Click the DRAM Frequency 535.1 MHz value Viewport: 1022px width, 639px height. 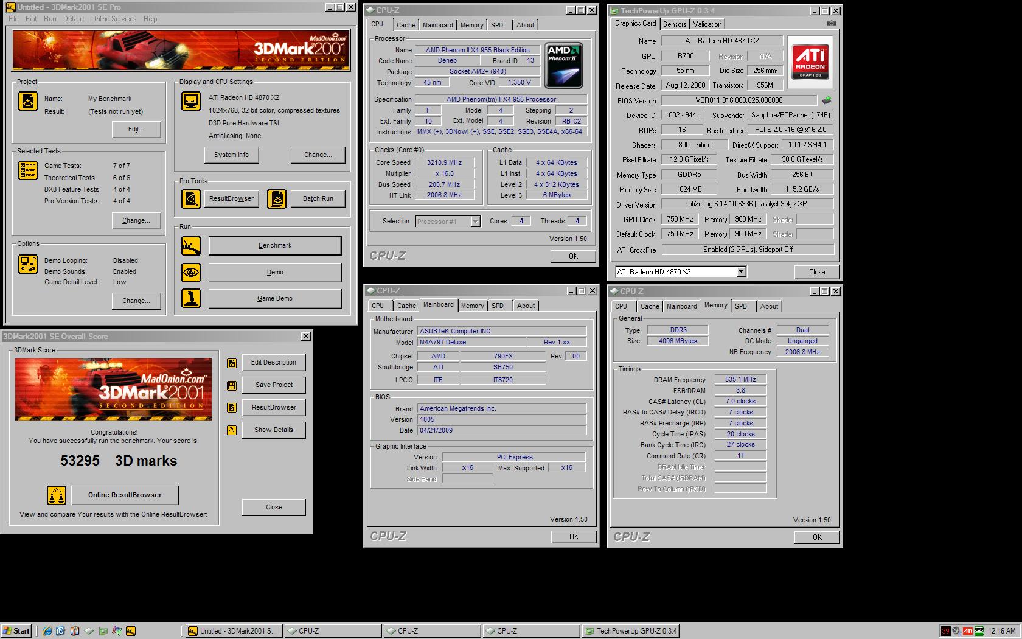[740, 379]
